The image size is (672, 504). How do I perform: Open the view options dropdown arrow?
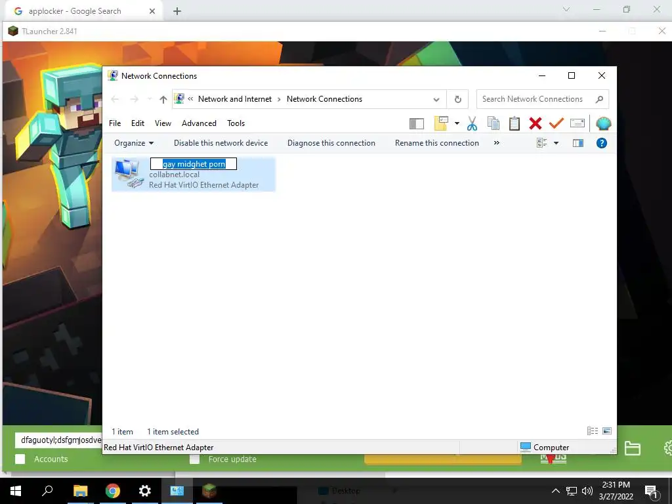click(x=556, y=143)
